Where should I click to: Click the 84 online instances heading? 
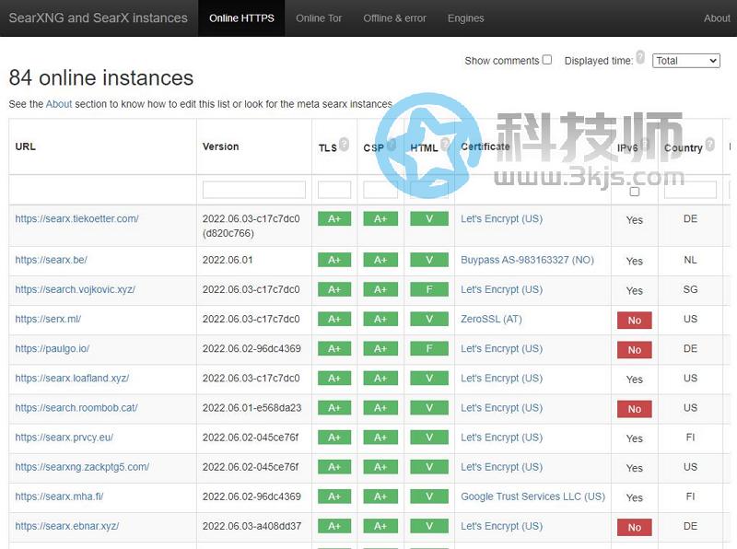pyautogui.click(x=101, y=77)
